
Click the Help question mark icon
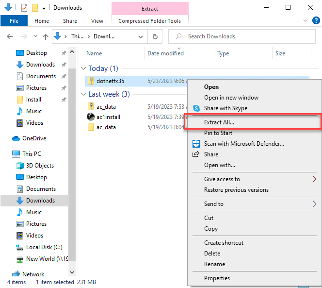[x=316, y=21]
